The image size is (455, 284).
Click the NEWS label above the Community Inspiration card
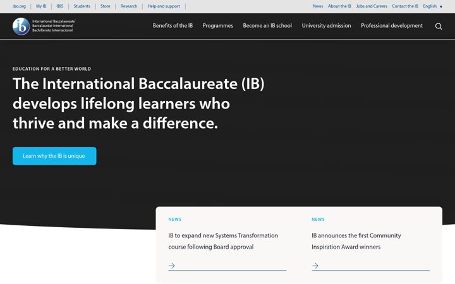[x=318, y=220]
